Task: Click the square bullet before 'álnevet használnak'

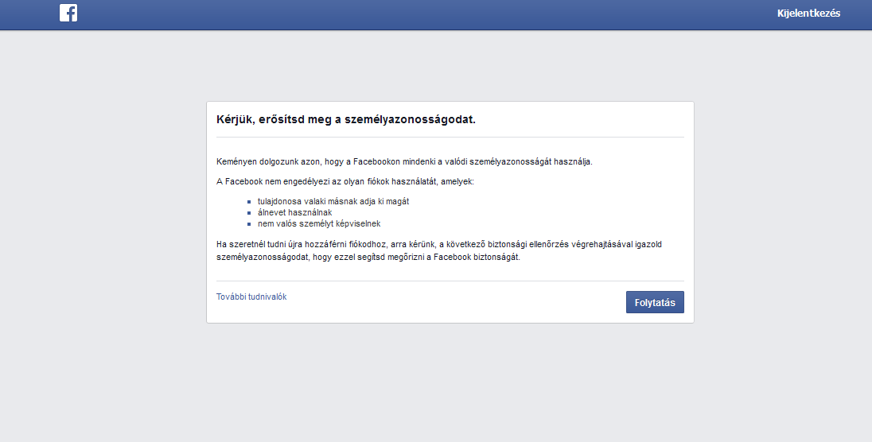Action: point(249,213)
